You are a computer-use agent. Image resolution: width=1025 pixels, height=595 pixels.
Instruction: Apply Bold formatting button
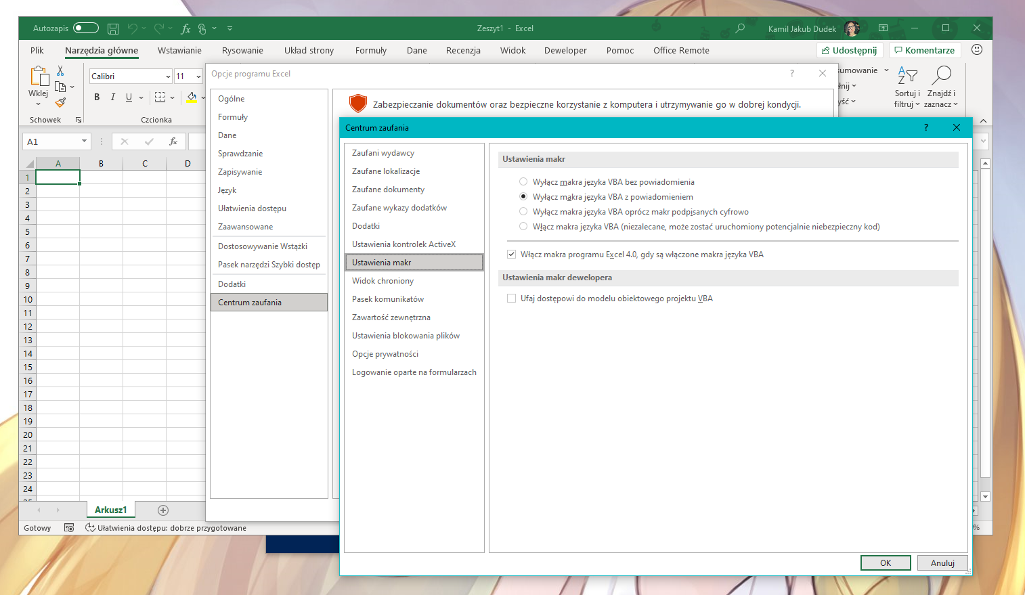97,97
